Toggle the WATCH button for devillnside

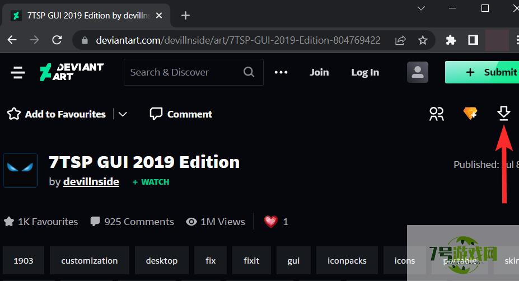(151, 182)
